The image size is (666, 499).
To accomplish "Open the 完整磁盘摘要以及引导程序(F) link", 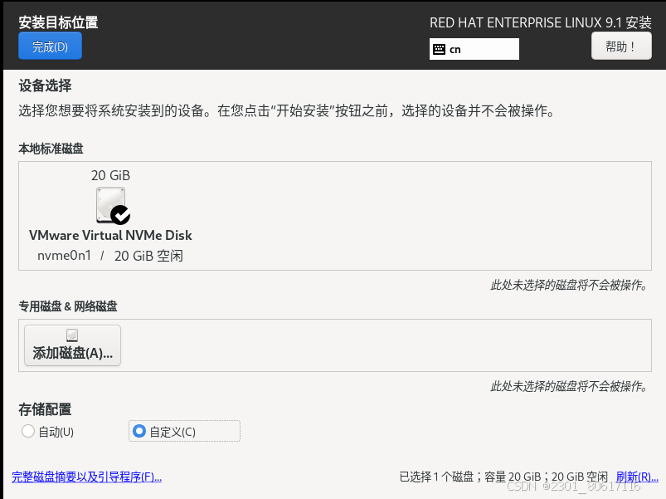I will (86, 477).
